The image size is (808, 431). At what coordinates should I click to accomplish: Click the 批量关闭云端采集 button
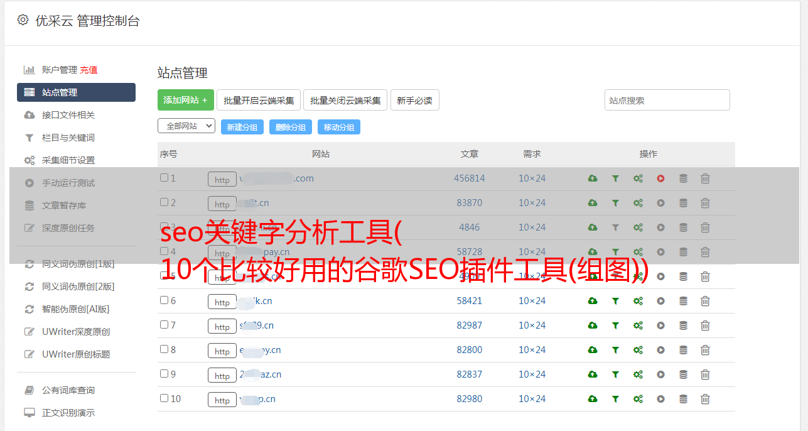(345, 100)
